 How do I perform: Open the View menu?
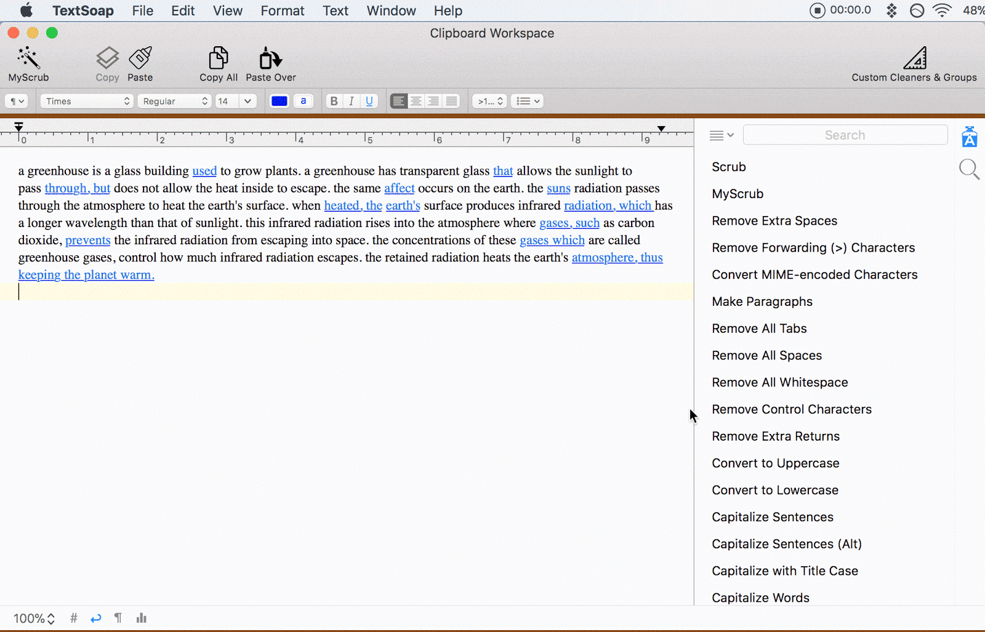pos(228,10)
